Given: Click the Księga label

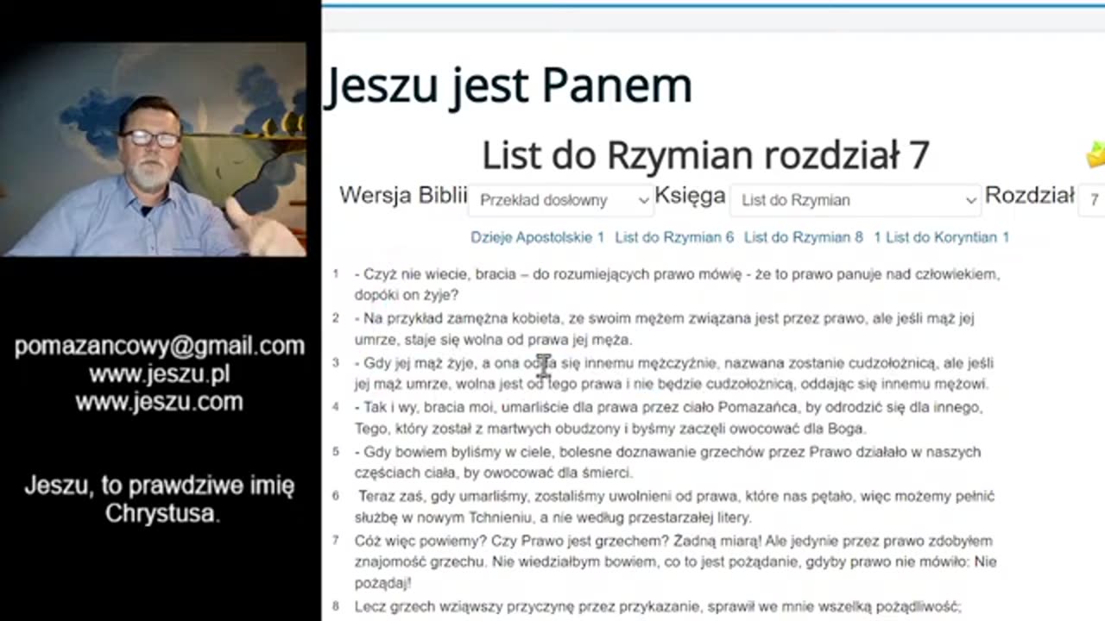Looking at the screenshot, I should coord(690,196).
